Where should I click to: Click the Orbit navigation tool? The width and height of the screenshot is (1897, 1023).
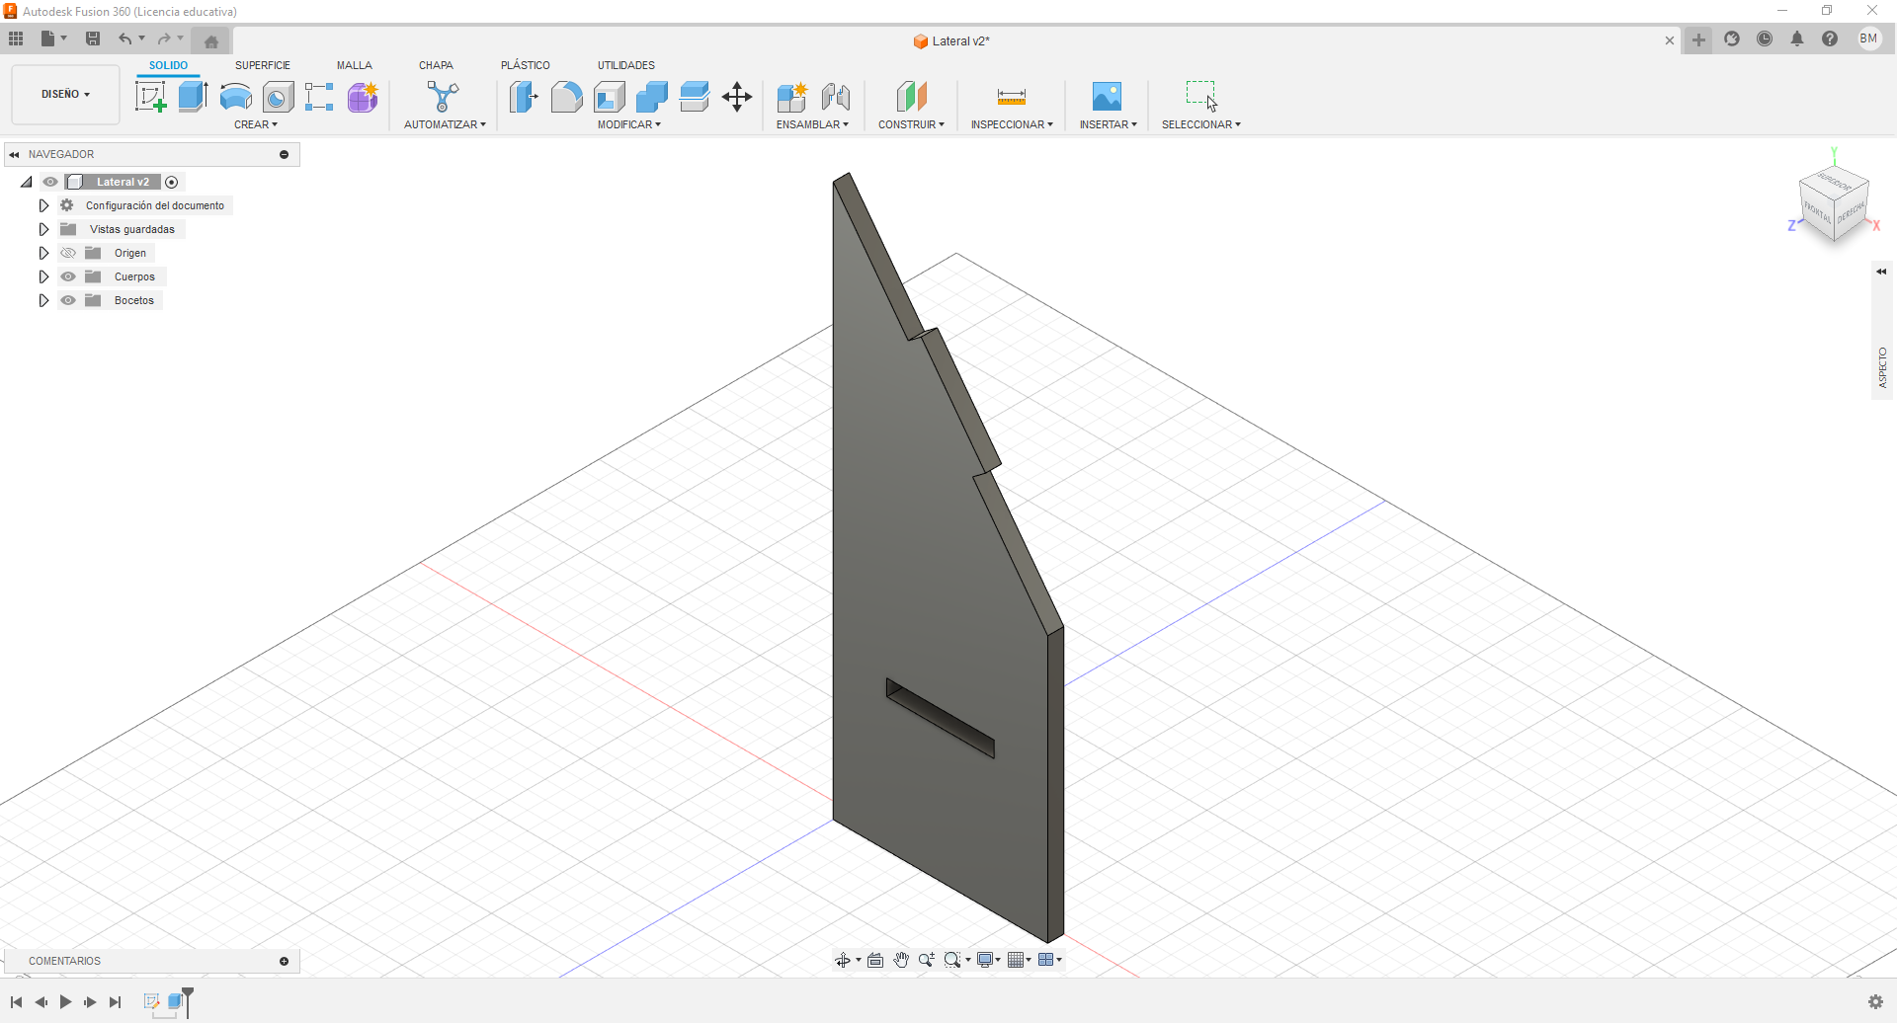[843, 960]
